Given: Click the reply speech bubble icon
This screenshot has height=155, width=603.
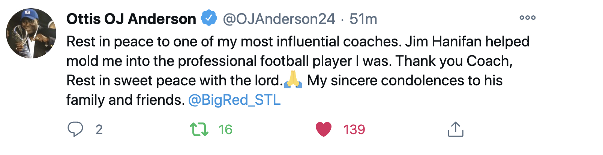Looking at the screenshot, I should (x=75, y=129).
